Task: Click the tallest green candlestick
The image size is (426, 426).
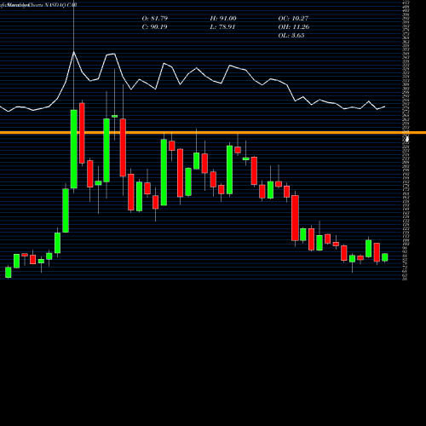Action: pos(74,149)
